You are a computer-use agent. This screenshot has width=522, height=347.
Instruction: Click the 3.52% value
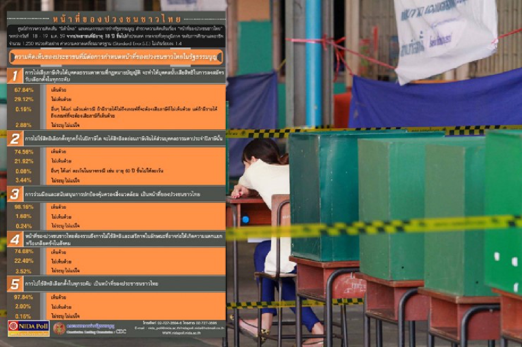coord(23,271)
